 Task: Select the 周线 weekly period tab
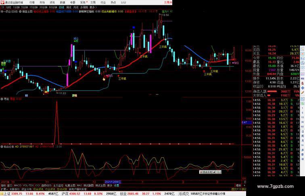[69, 7]
